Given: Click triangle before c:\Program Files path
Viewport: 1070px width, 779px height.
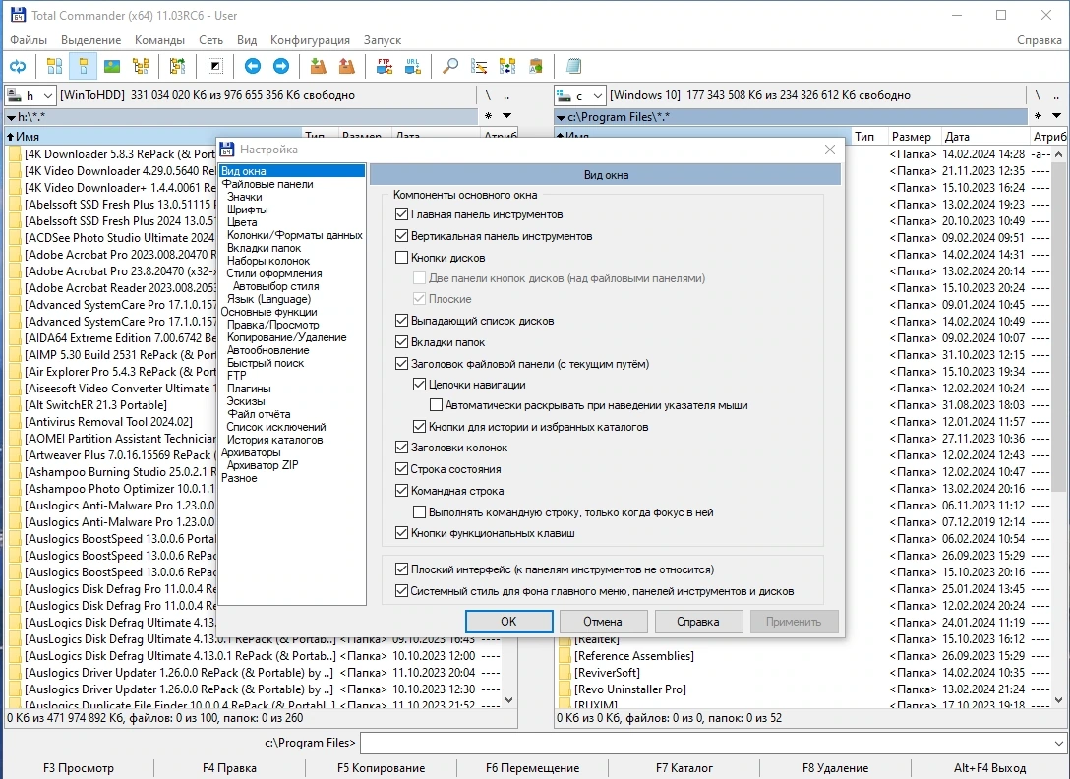Looking at the screenshot, I should click(x=561, y=117).
